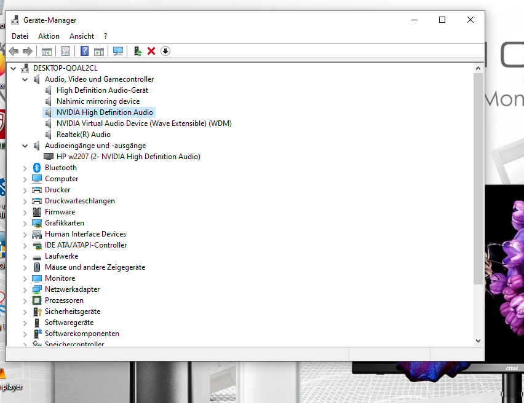Image resolution: width=524 pixels, height=403 pixels.
Task: Click the Monitore display icon
Action: click(37, 278)
